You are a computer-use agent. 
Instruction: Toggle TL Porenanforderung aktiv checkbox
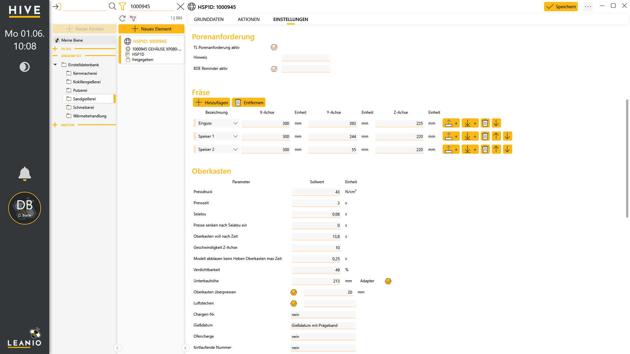pyautogui.click(x=274, y=48)
